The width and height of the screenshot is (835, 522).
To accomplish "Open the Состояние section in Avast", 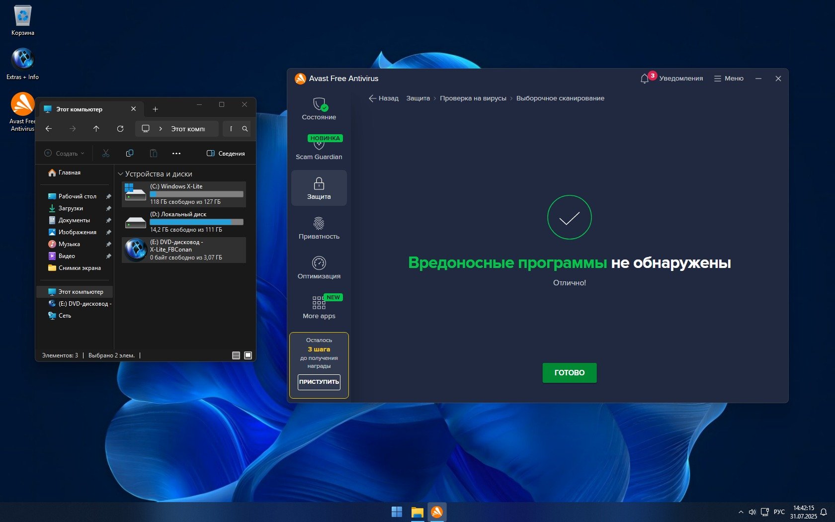I will pyautogui.click(x=319, y=109).
